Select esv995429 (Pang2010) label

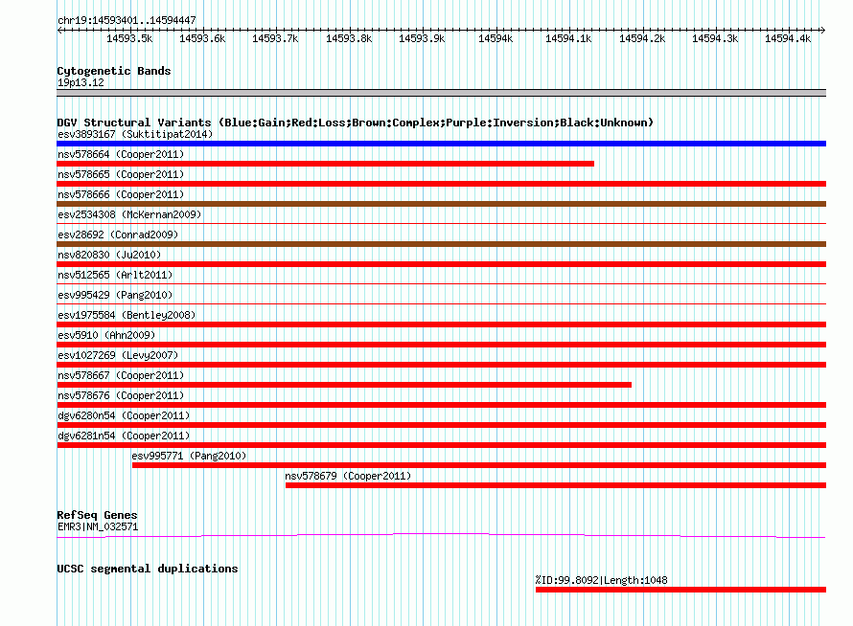(115, 295)
